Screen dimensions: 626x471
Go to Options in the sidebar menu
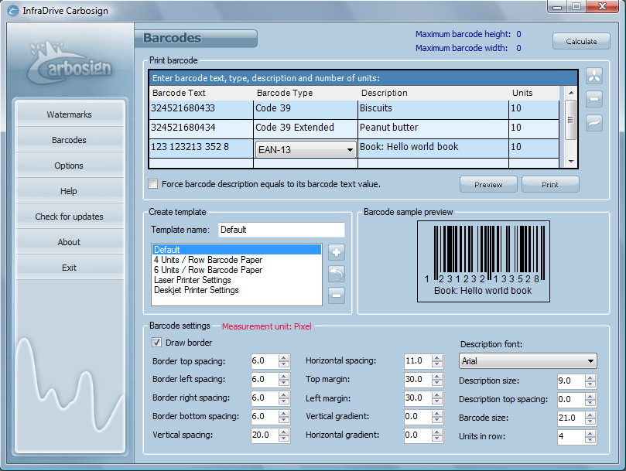pyautogui.click(x=69, y=166)
